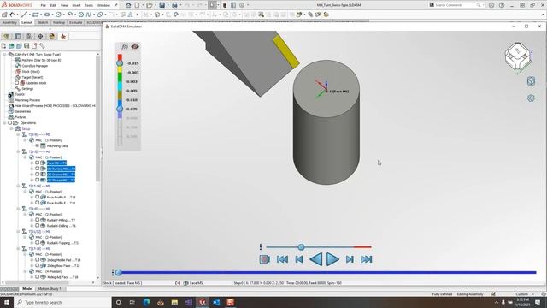Open simulator settings gear icon
547x308 pixels.
pyautogui.click(x=531, y=98)
